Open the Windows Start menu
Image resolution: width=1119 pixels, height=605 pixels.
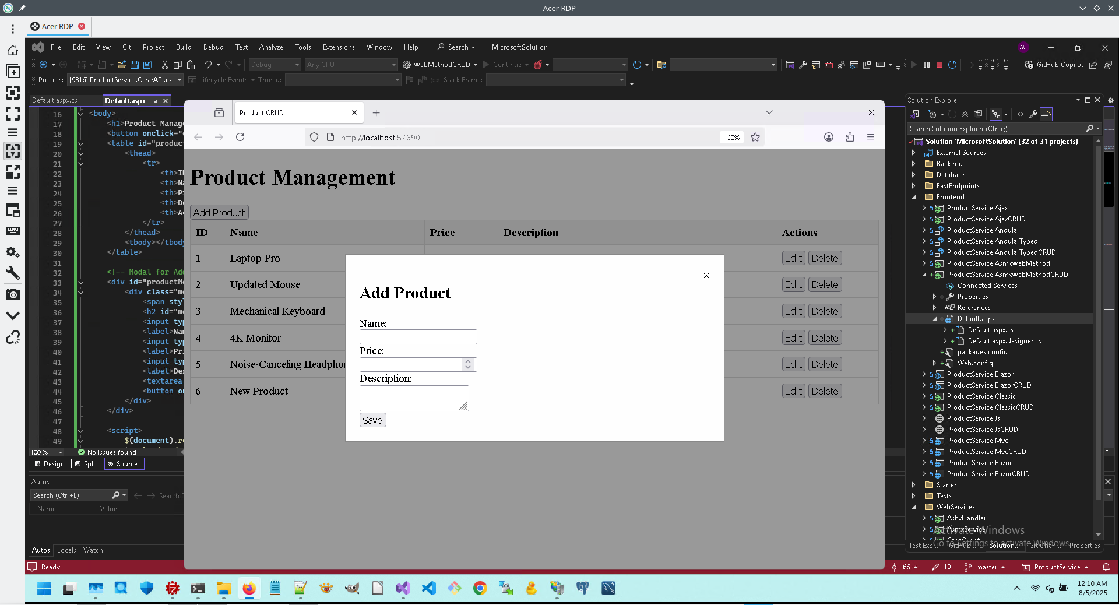click(x=44, y=588)
